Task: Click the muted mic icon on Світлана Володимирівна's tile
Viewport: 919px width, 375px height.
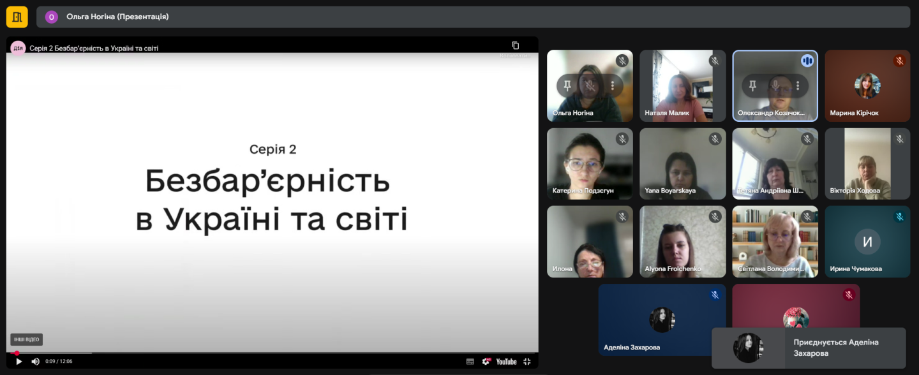Action: tap(807, 216)
